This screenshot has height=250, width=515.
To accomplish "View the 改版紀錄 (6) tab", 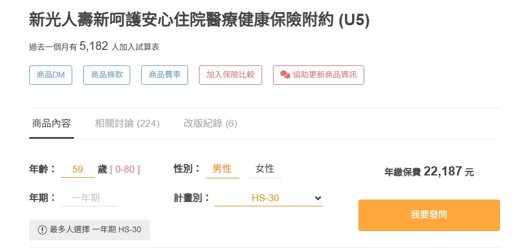I will click(210, 123).
